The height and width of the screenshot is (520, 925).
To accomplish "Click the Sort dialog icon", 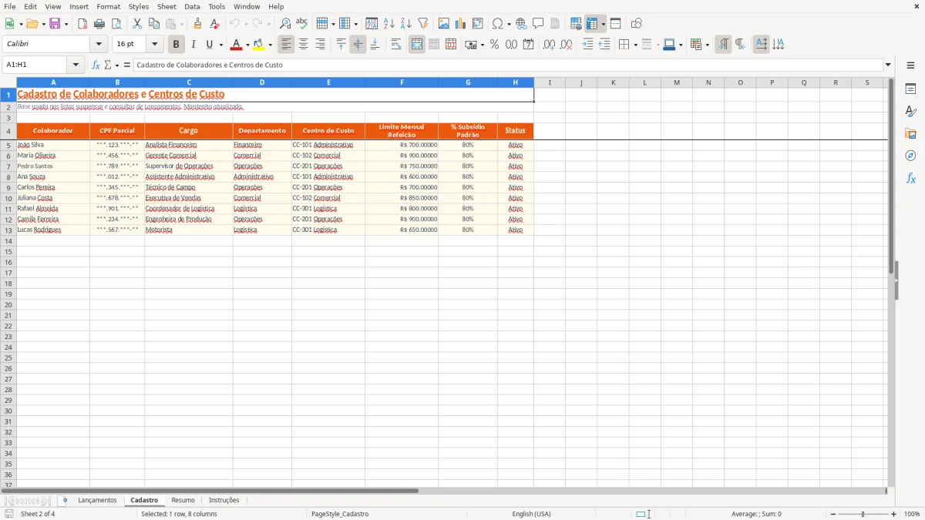I will click(372, 24).
